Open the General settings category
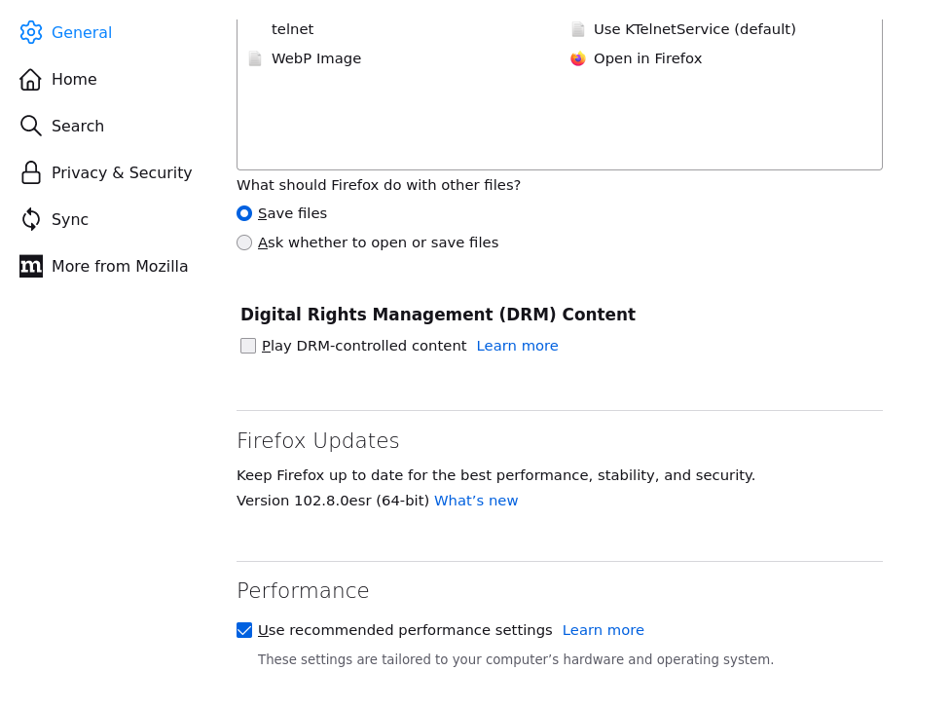This screenshot has height=708, width=951. click(65, 33)
